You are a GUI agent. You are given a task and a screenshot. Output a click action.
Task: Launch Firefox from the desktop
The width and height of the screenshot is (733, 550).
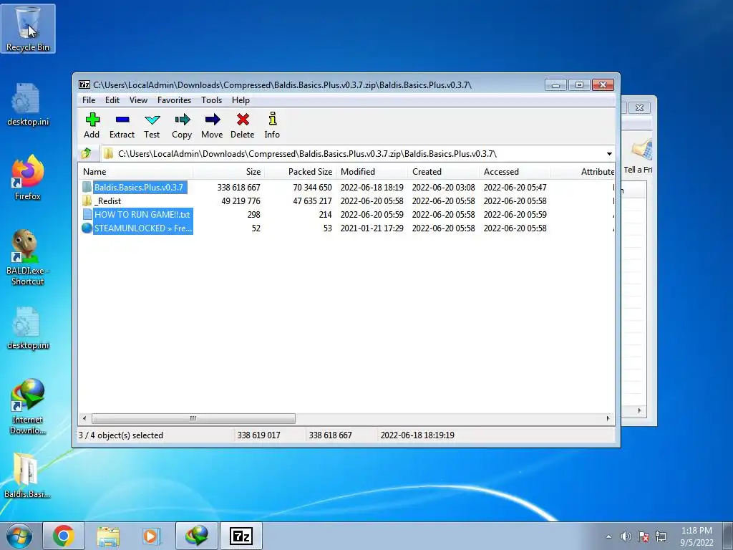(28, 178)
